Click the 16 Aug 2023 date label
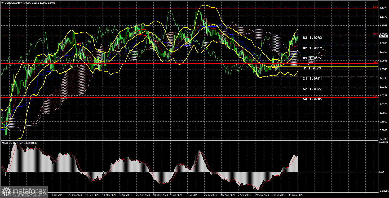 [x=228, y=195]
